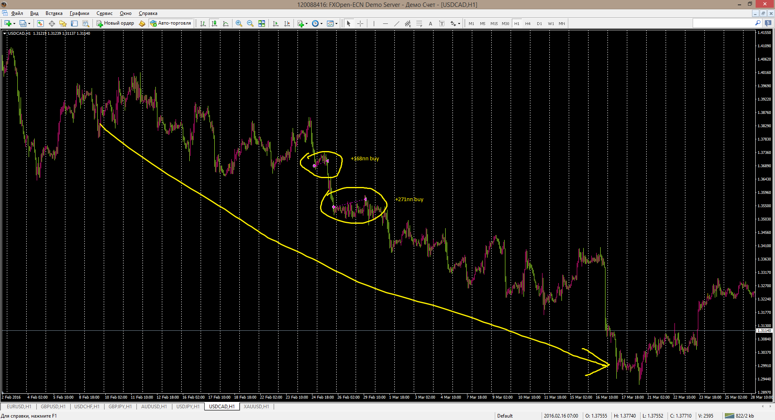This screenshot has width=775, height=420.
Task: Expand the Profiles dropdown arrow
Action: pyautogui.click(x=29, y=23)
